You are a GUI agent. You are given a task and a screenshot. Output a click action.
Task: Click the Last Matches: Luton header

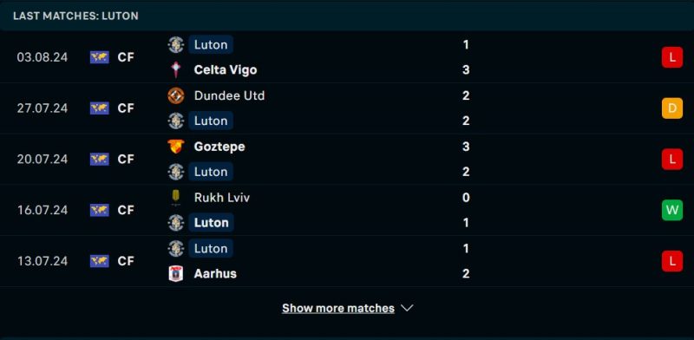[x=75, y=16]
